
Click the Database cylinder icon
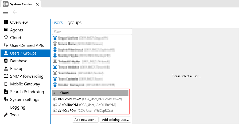6,61
